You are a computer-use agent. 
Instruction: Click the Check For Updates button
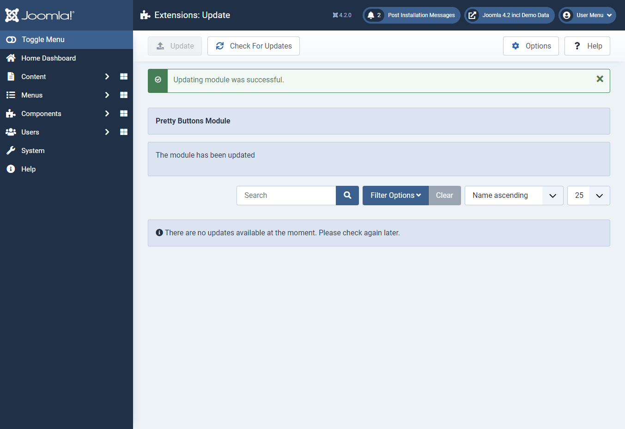253,46
